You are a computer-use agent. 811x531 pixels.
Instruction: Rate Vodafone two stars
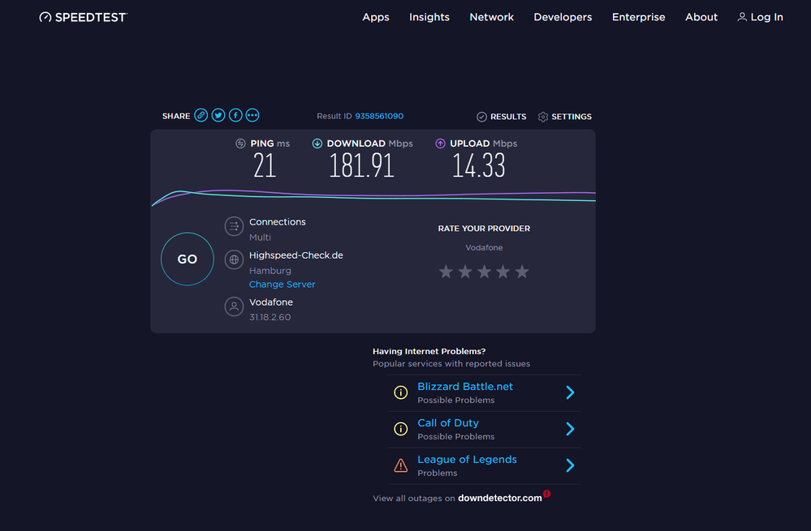point(465,272)
